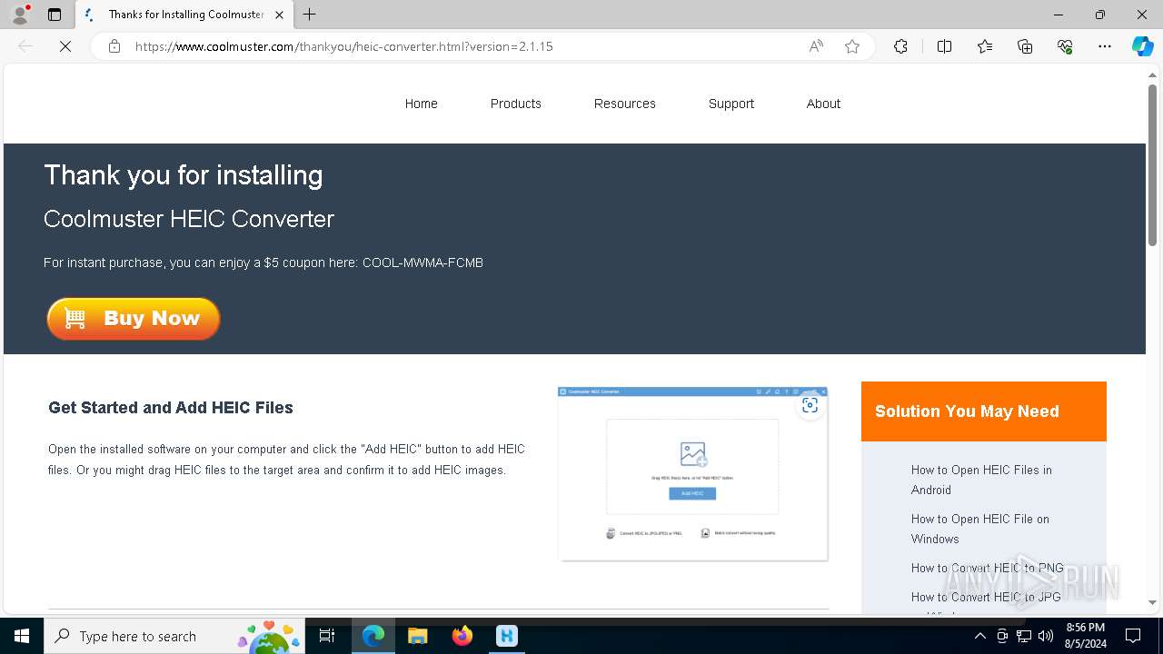Open the tab actions menu icon

55,15
